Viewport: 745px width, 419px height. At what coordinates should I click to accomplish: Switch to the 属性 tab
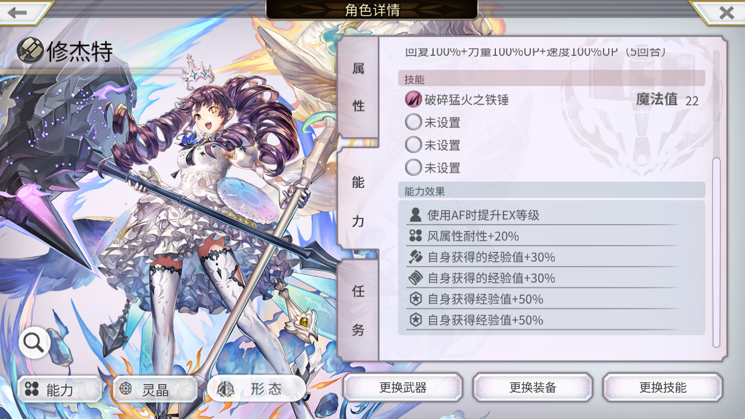[358, 87]
